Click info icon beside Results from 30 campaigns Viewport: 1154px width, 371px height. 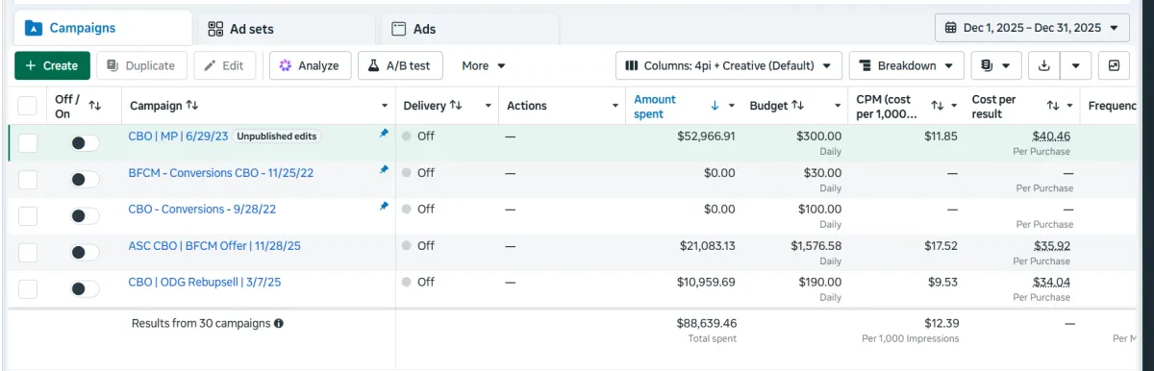[279, 324]
